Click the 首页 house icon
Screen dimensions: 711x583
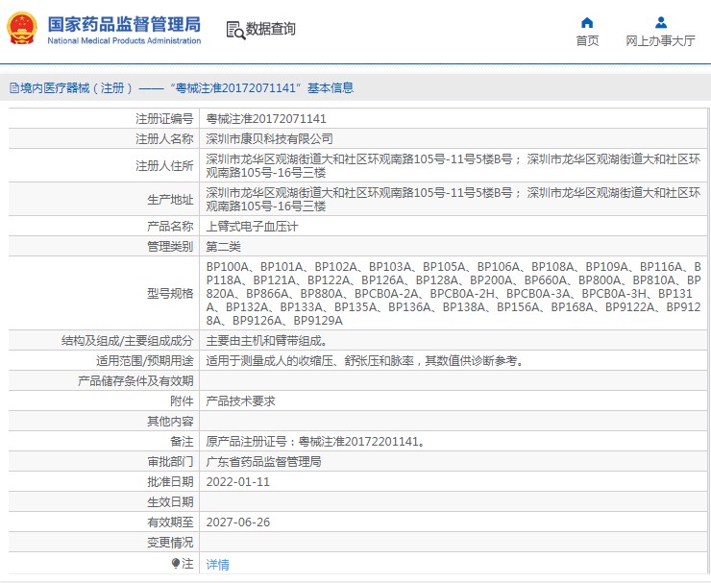tap(587, 22)
